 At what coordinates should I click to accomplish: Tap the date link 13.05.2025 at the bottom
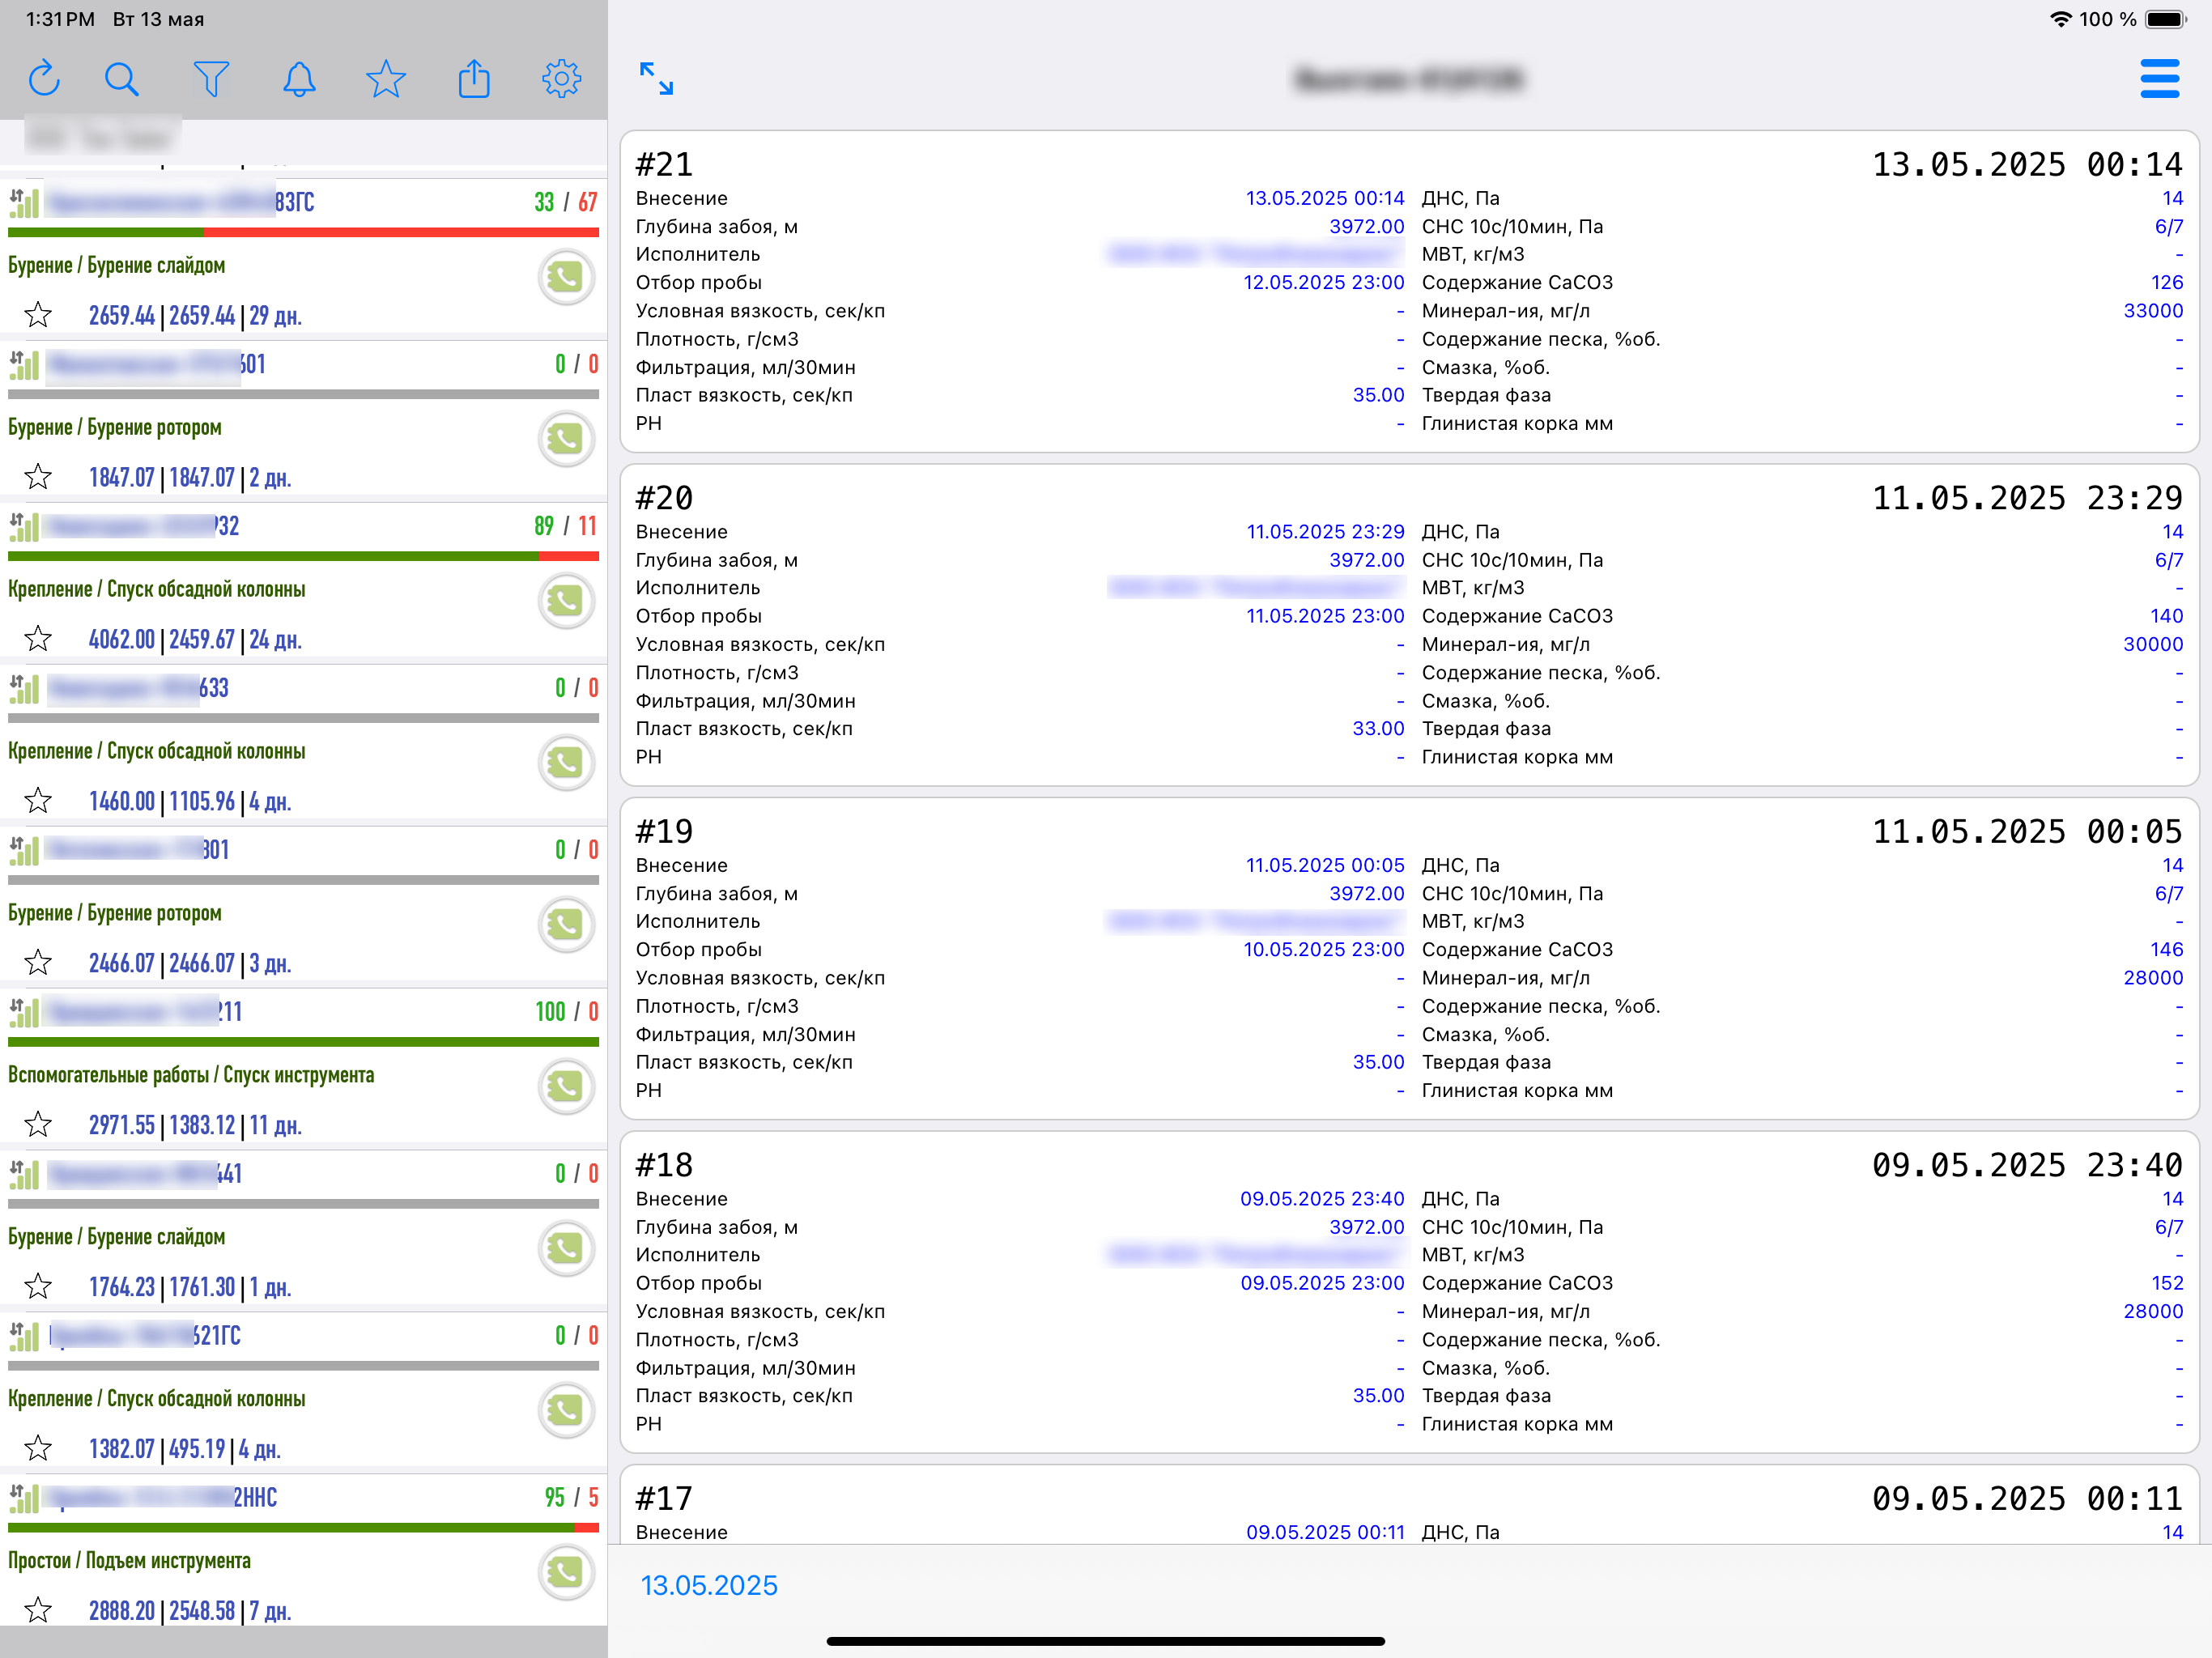pos(709,1586)
